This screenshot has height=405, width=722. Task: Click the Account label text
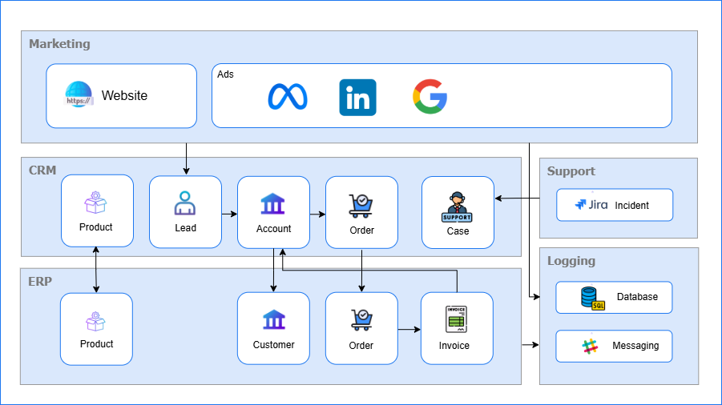pos(273,228)
